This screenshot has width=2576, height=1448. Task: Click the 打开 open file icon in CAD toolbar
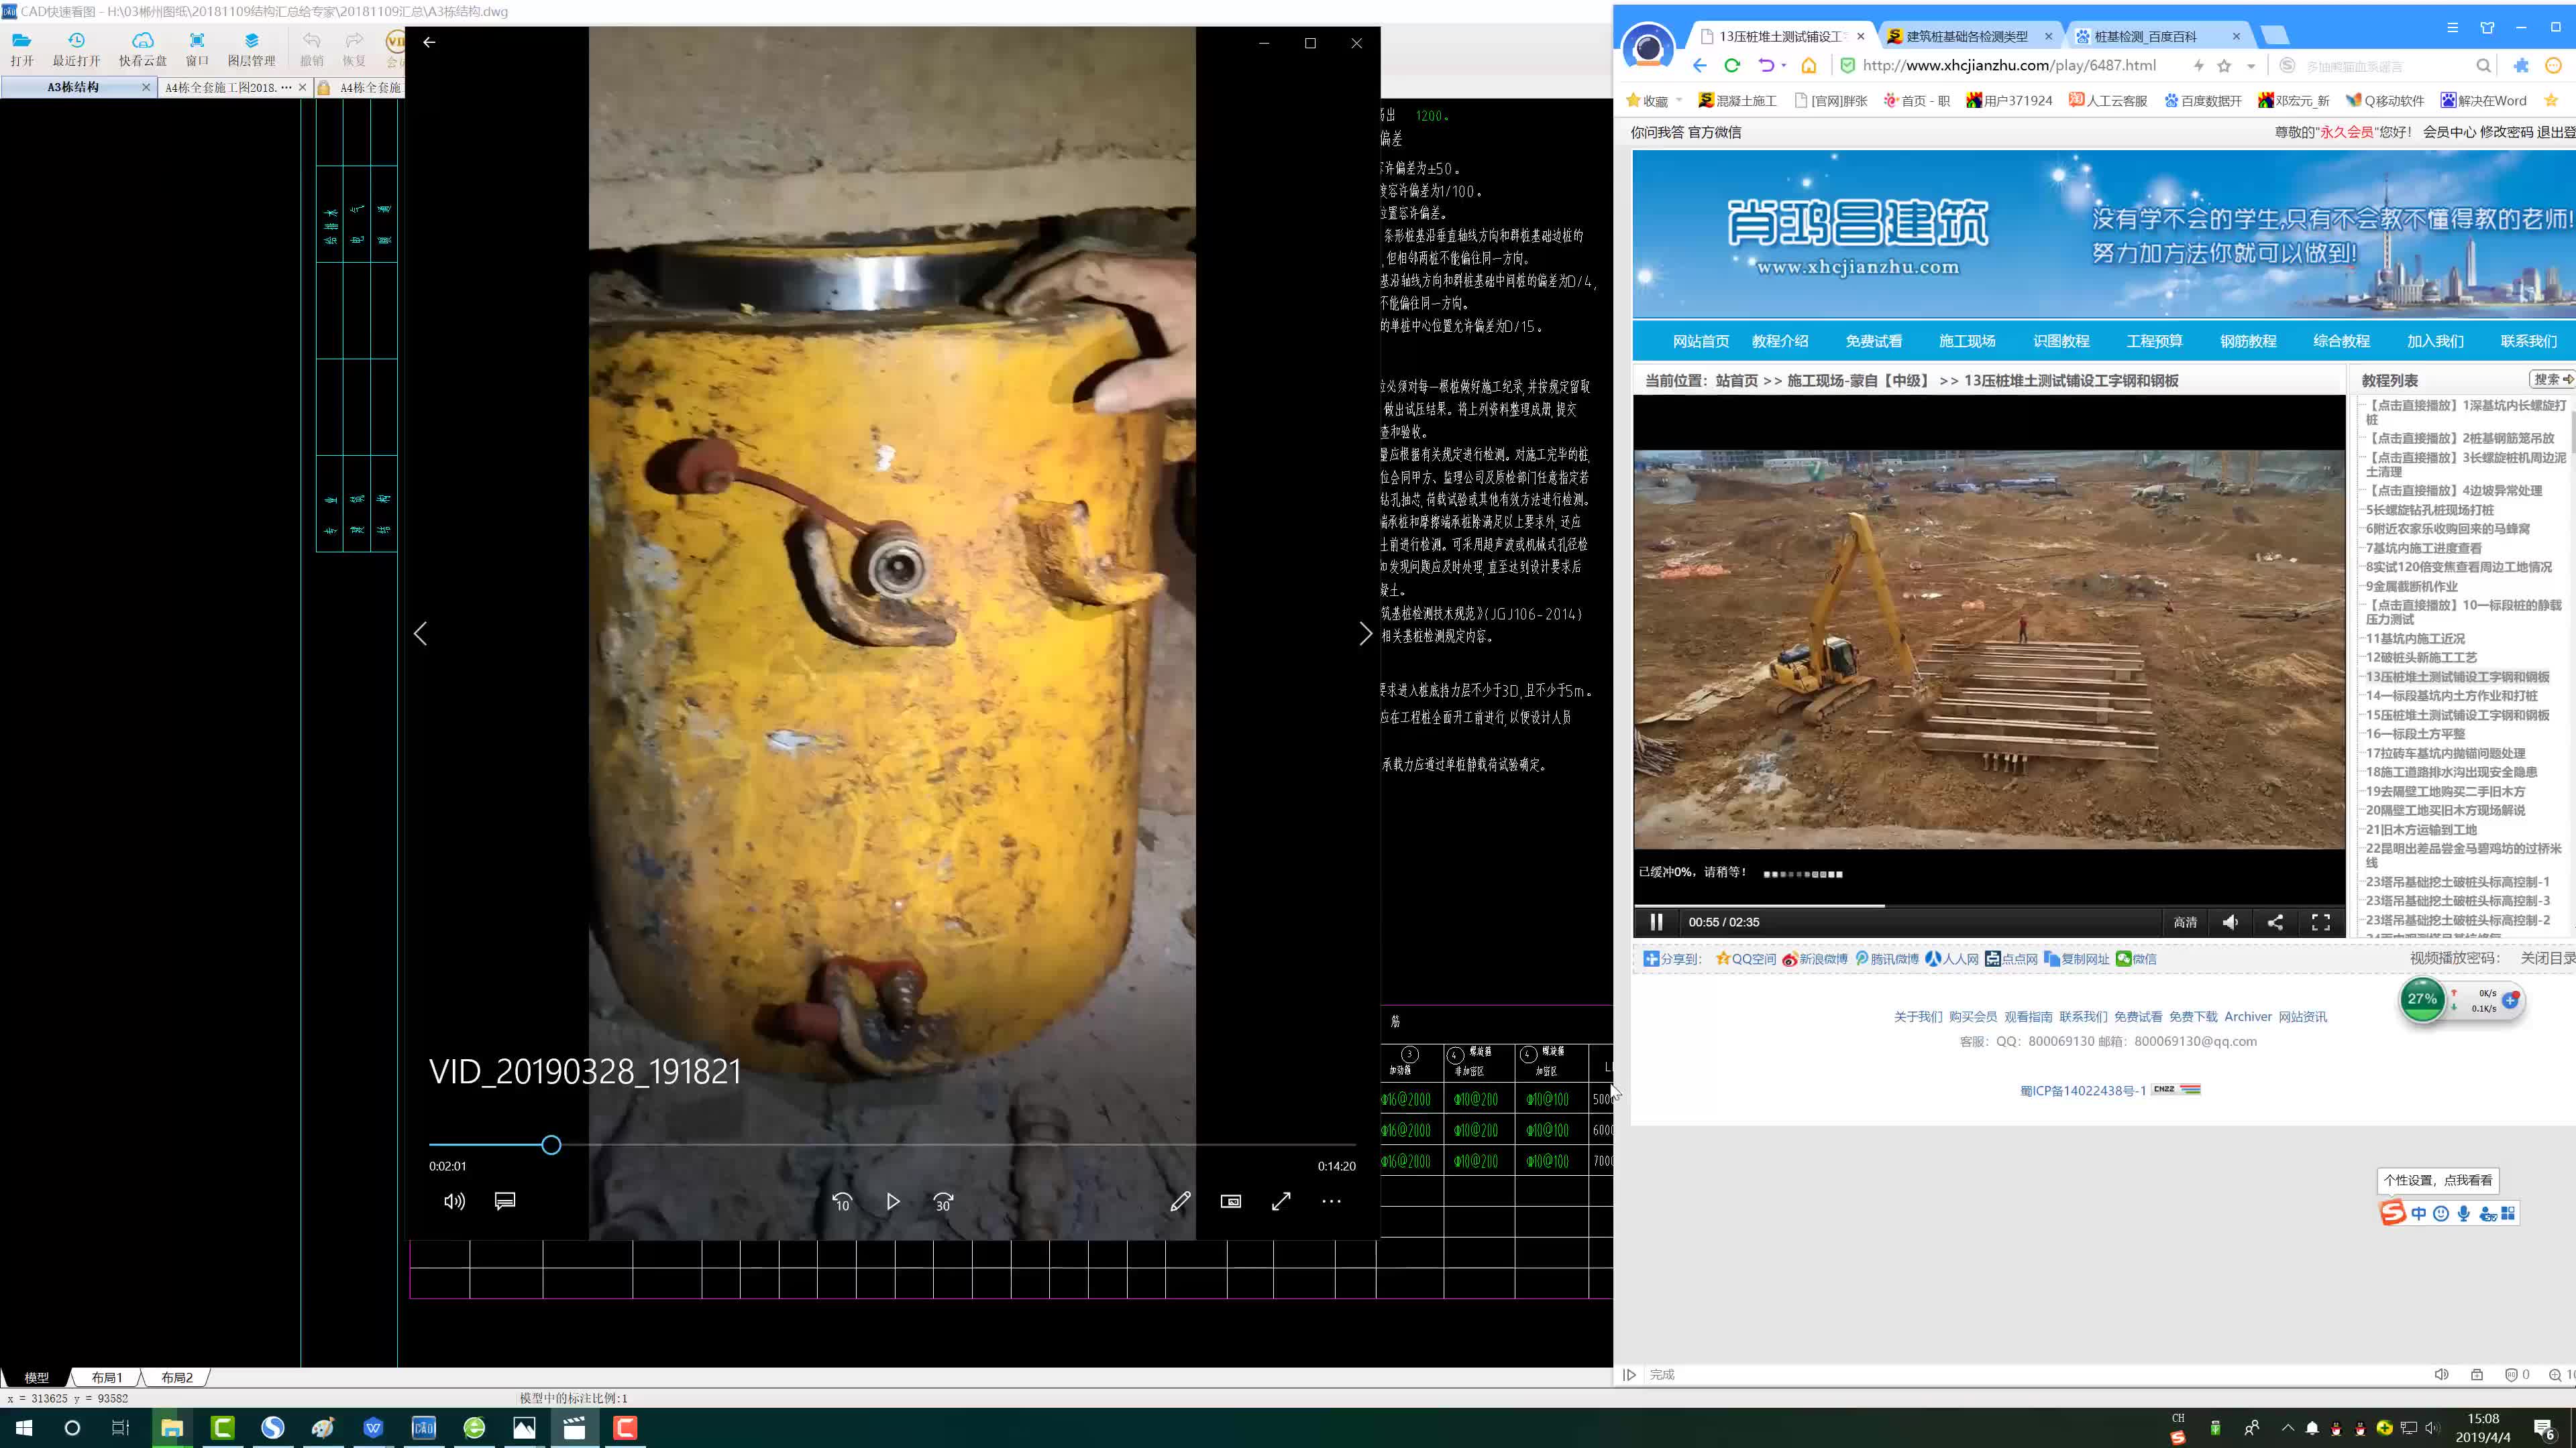tap(22, 49)
